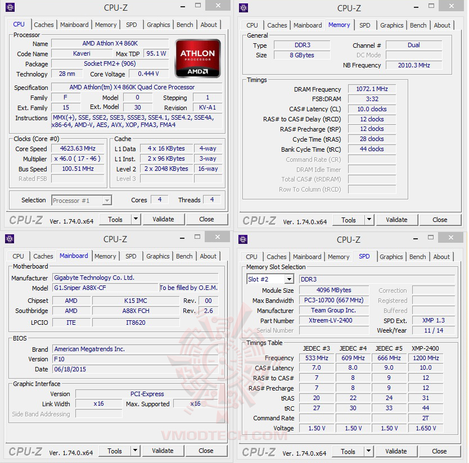Maximize the Memory tab window
This screenshot has width=469, height=463.
pos(431,6)
